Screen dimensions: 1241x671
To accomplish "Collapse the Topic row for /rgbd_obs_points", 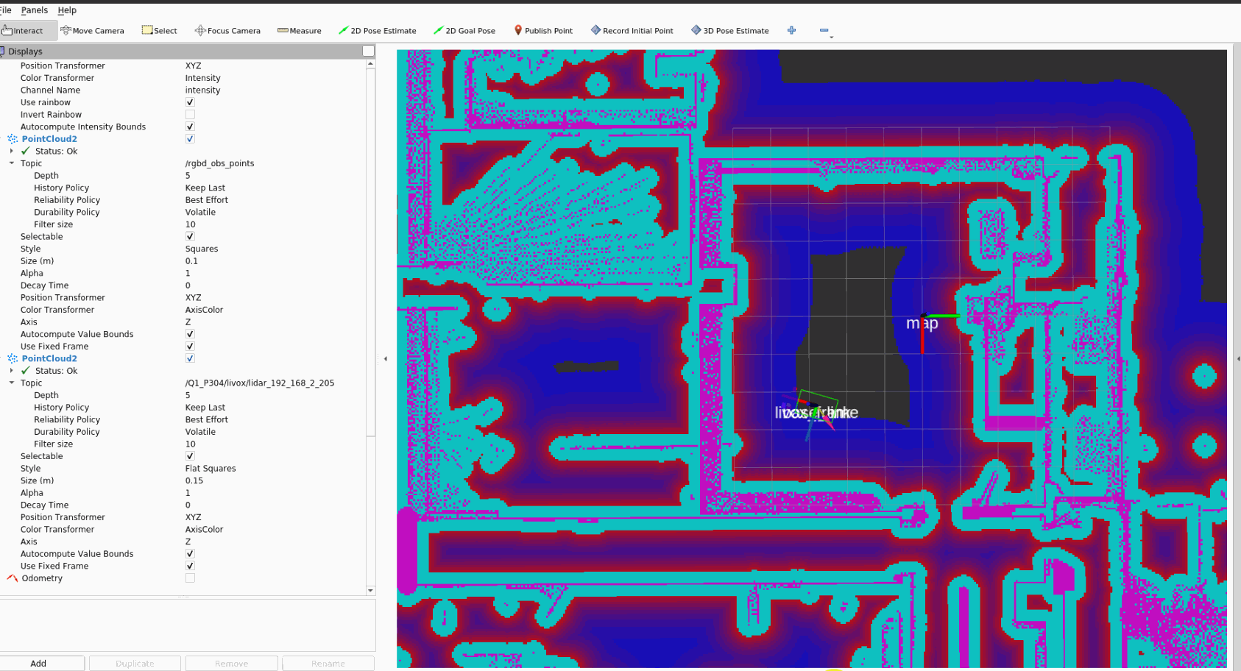I will coord(12,163).
